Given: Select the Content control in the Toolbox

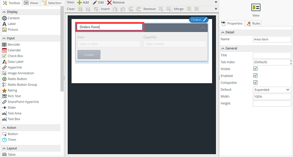Looking at the screenshot, I should [x=11, y=18].
